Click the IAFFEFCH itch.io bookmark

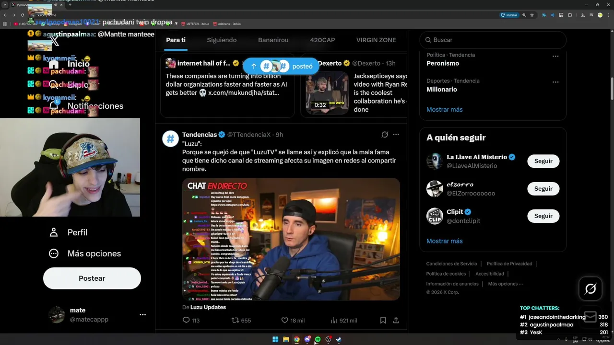pos(194,23)
